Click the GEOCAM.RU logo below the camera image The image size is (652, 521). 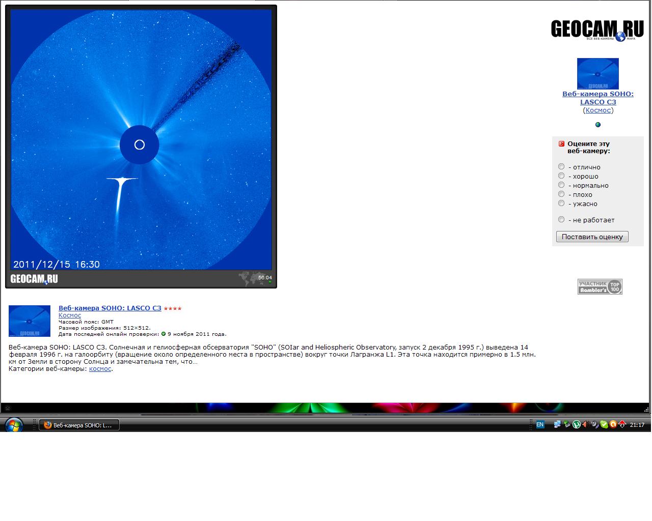pos(34,279)
